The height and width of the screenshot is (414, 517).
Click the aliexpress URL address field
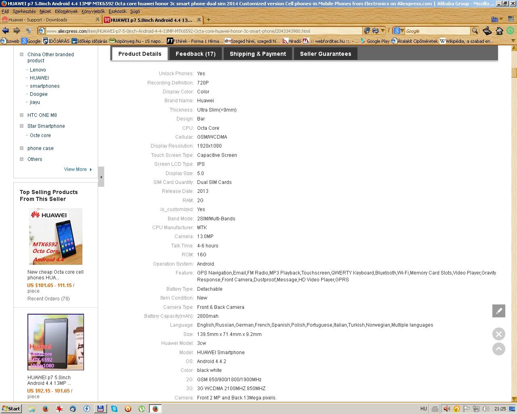pos(204,31)
